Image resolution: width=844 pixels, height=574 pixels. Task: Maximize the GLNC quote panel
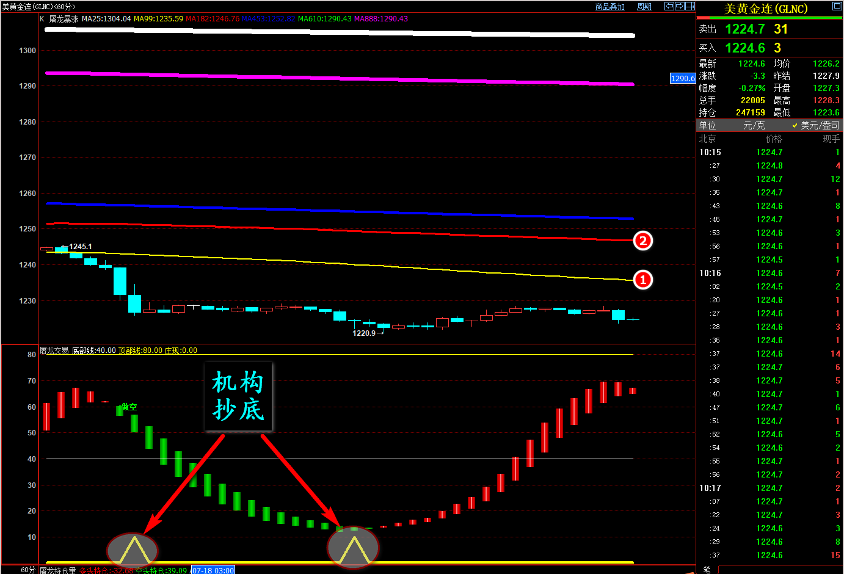[837, 6]
